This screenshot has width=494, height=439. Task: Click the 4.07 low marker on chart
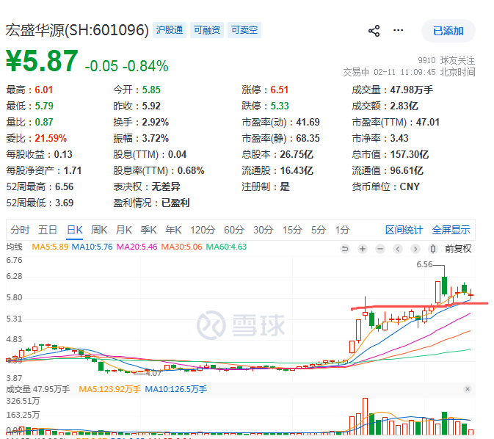(x=153, y=374)
